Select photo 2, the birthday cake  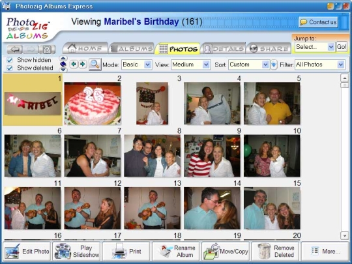(93, 104)
